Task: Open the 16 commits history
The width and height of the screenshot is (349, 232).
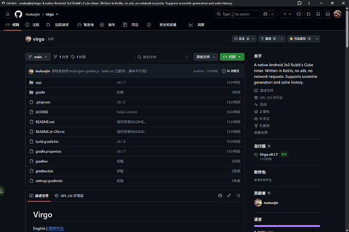Action: [231, 71]
